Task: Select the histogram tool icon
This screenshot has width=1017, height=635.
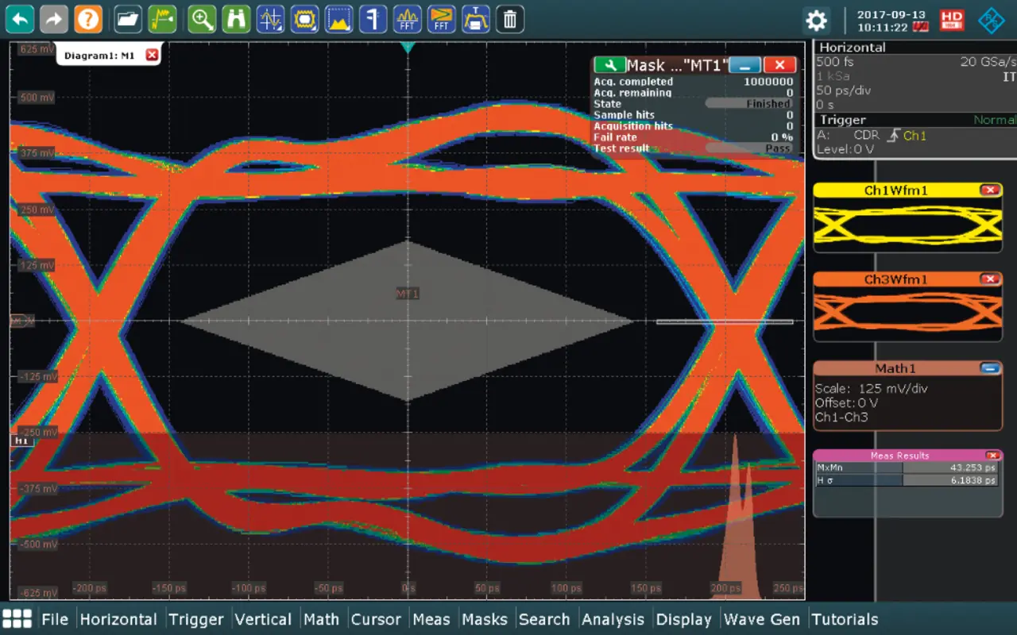Action: (338, 19)
